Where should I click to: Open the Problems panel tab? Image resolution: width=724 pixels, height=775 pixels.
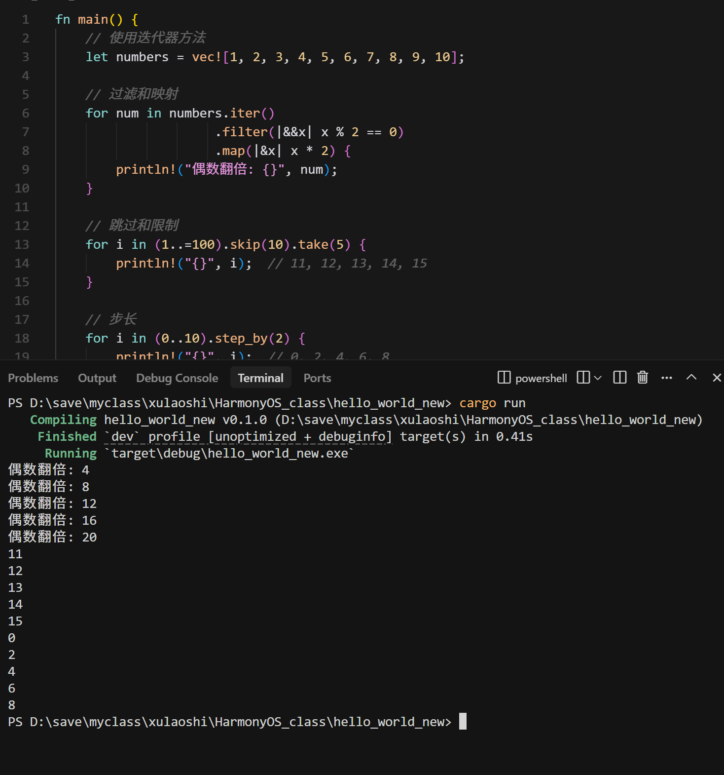coord(33,378)
